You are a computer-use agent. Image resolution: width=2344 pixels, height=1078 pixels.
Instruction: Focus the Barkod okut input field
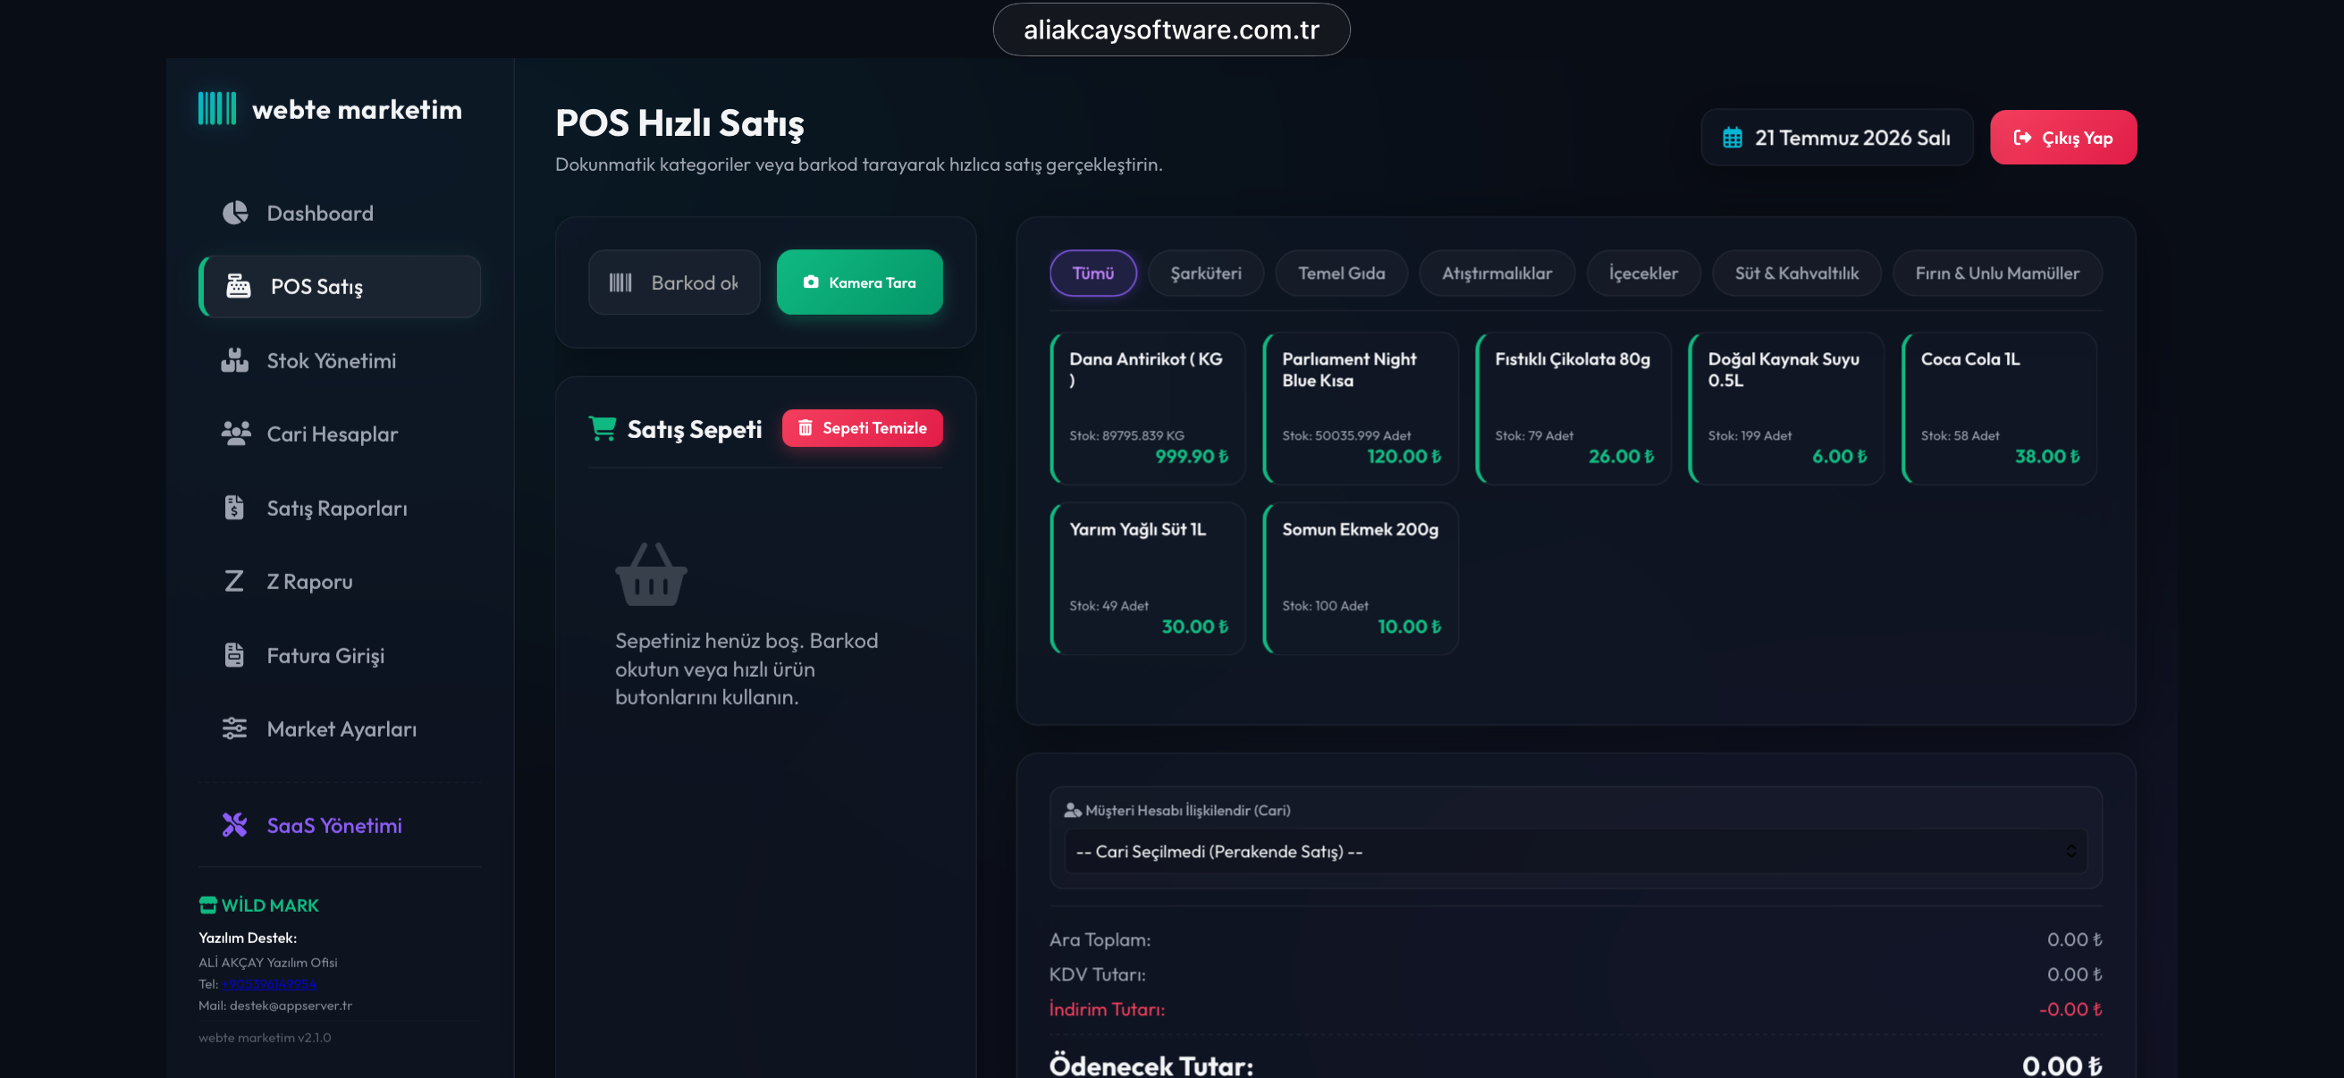[673, 282]
